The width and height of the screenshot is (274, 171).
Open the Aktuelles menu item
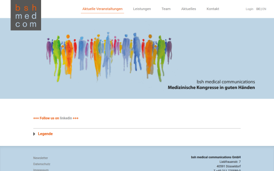(x=189, y=9)
